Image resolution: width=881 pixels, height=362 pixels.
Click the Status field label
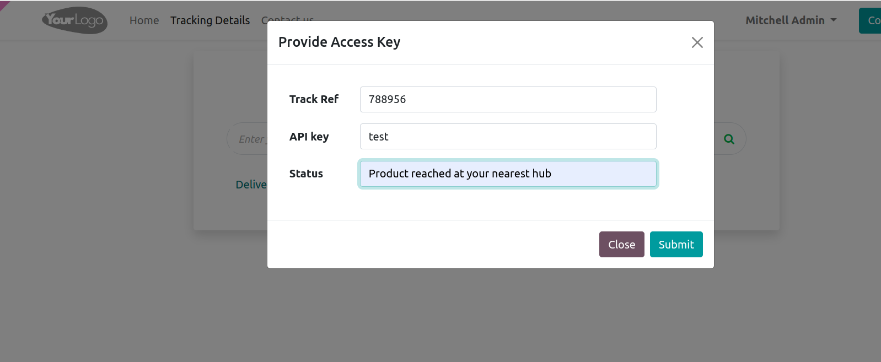click(x=306, y=174)
